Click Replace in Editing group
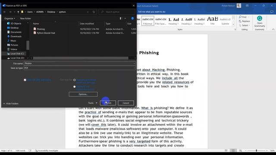Viewport: 276px width, 155px height. pyautogui.click(x=245, y=21)
